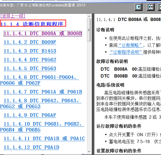Click the left panel scroll-down arrow

tap(89, 152)
